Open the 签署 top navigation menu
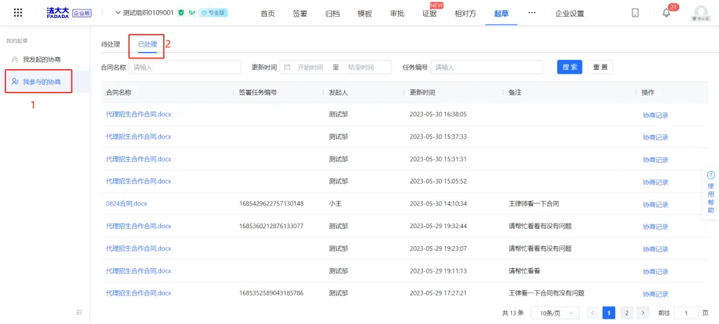Screen dimensions: 719x324 click(x=300, y=13)
